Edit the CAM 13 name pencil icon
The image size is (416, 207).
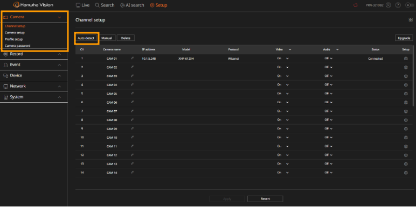(133, 163)
